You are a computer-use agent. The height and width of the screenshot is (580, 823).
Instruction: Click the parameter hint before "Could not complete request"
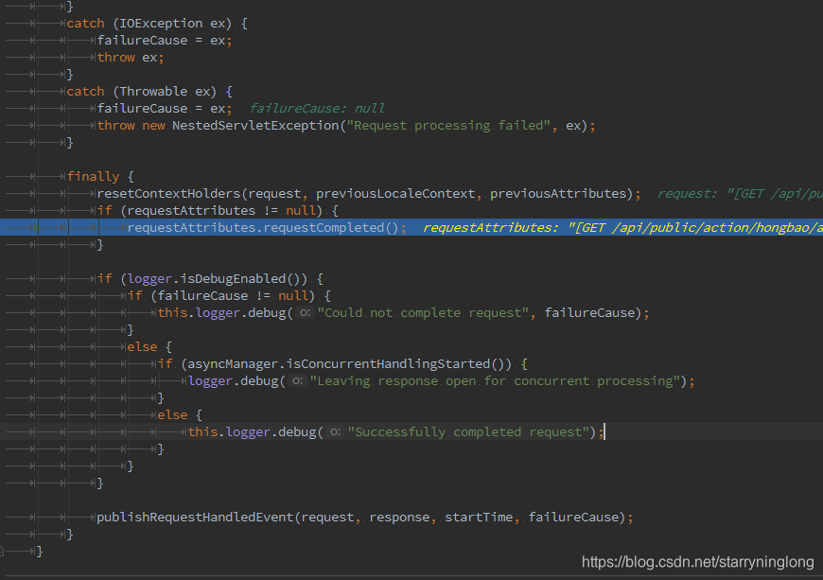click(305, 313)
